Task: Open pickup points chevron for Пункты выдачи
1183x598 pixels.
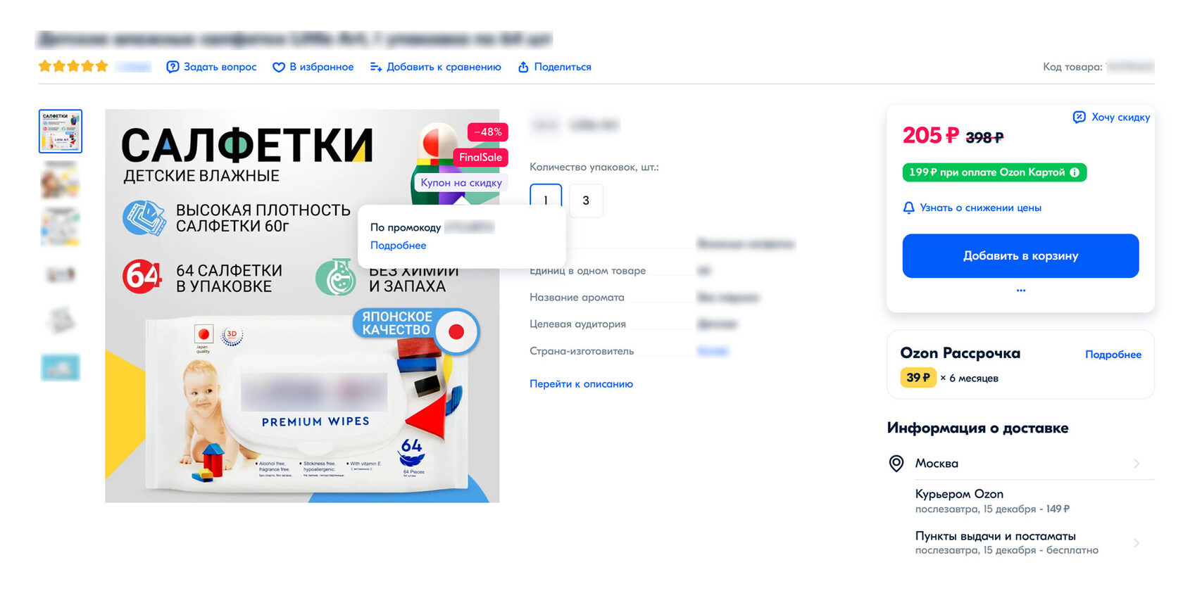Action: click(x=1137, y=542)
